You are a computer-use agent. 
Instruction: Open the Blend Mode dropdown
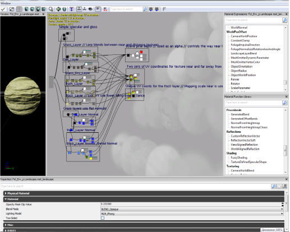[x=192, y=209]
